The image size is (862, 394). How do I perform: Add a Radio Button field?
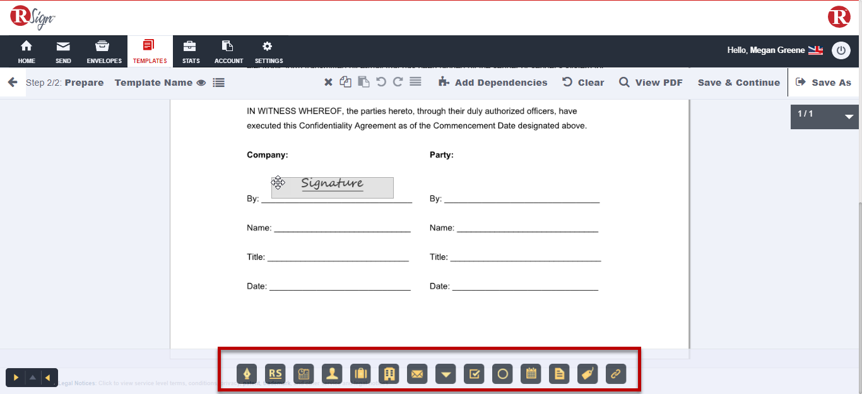point(502,373)
